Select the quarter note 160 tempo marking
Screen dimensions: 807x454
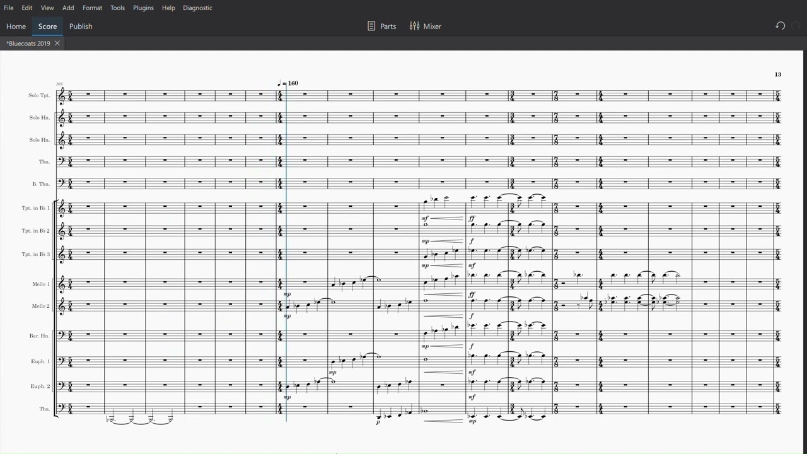[x=288, y=83]
